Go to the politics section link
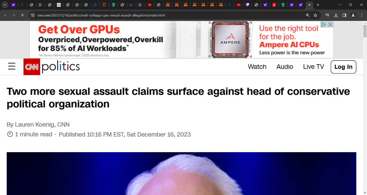The image size is (367, 195). 61,67
